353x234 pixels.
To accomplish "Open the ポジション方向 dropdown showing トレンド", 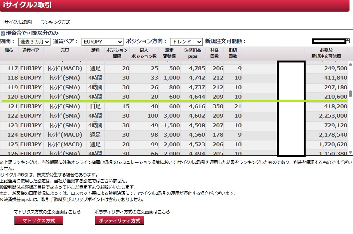I will click(x=186, y=42).
